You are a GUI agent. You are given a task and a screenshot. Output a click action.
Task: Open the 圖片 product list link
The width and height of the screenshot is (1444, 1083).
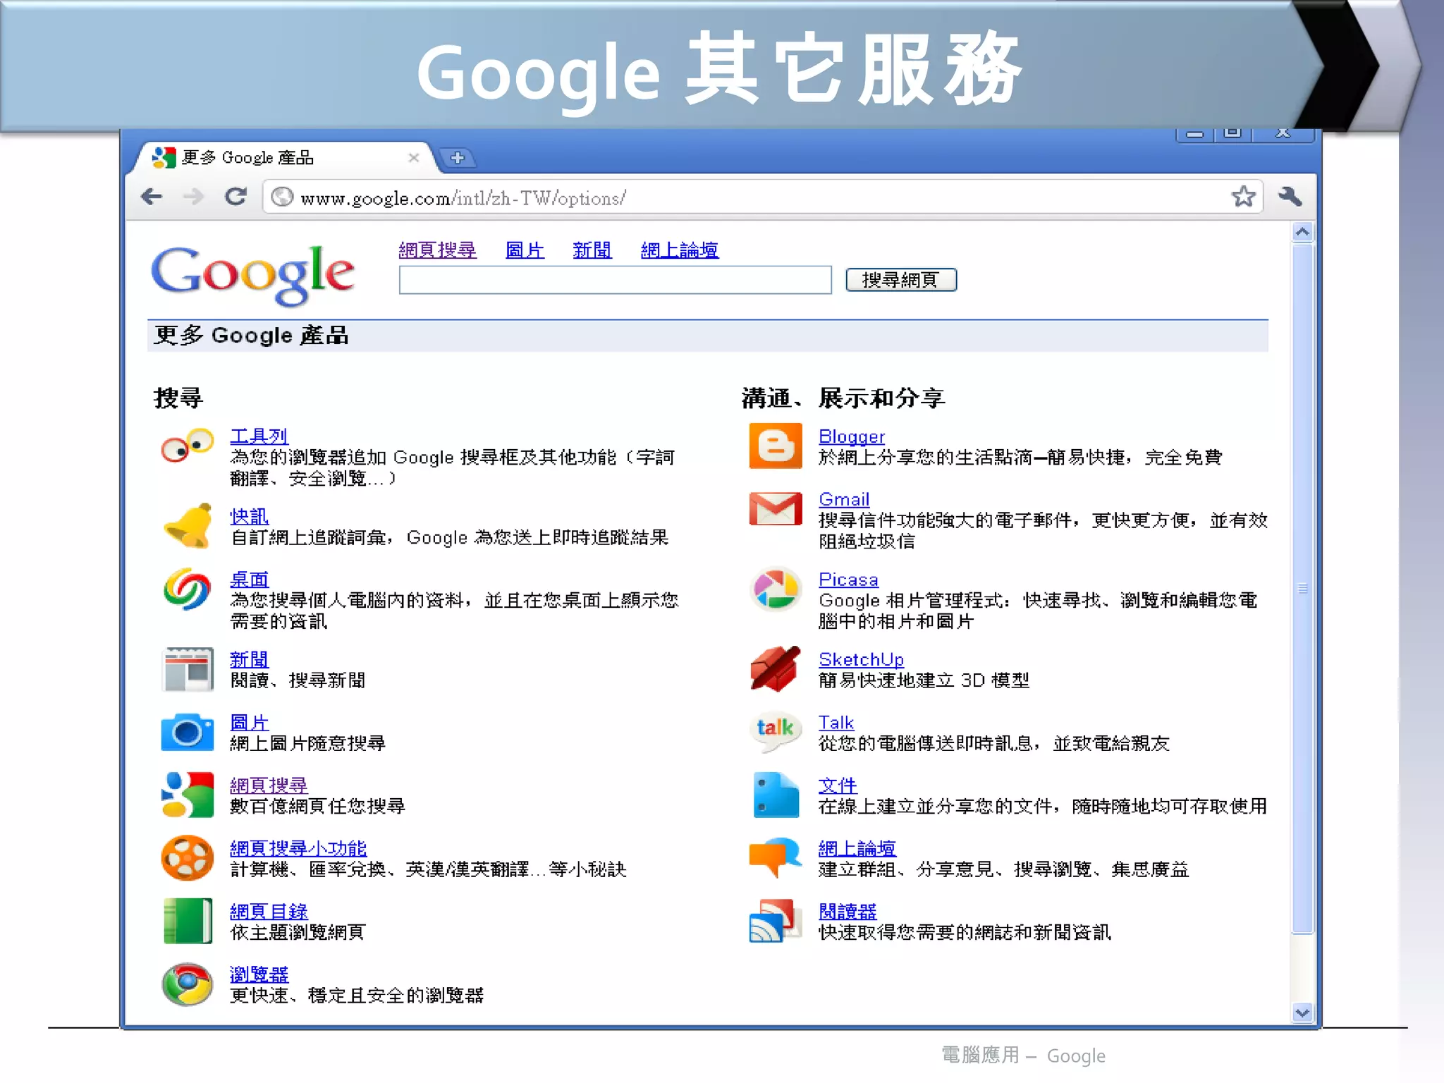pyautogui.click(x=249, y=723)
